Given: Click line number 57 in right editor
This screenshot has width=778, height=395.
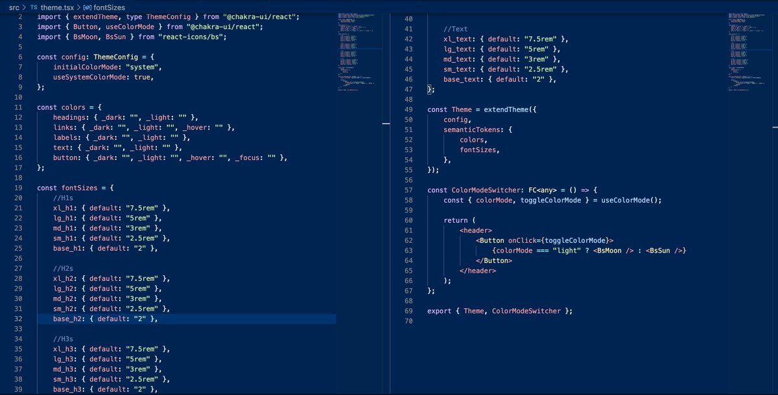Looking at the screenshot, I should pyautogui.click(x=408, y=190).
